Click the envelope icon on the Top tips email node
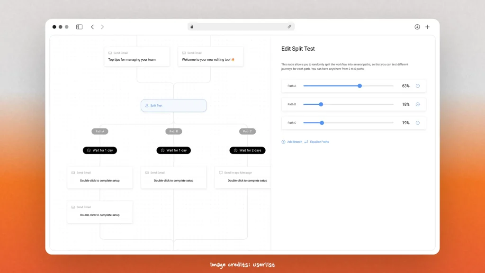 pos(110,53)
